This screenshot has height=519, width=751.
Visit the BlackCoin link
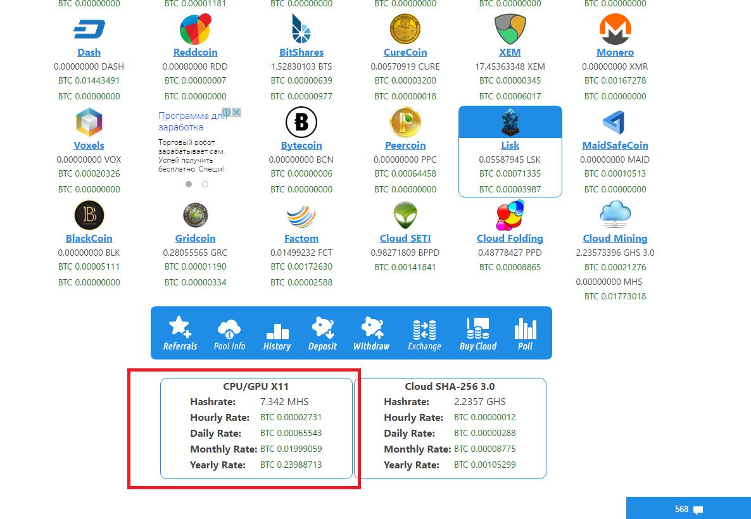coord(89,238)
